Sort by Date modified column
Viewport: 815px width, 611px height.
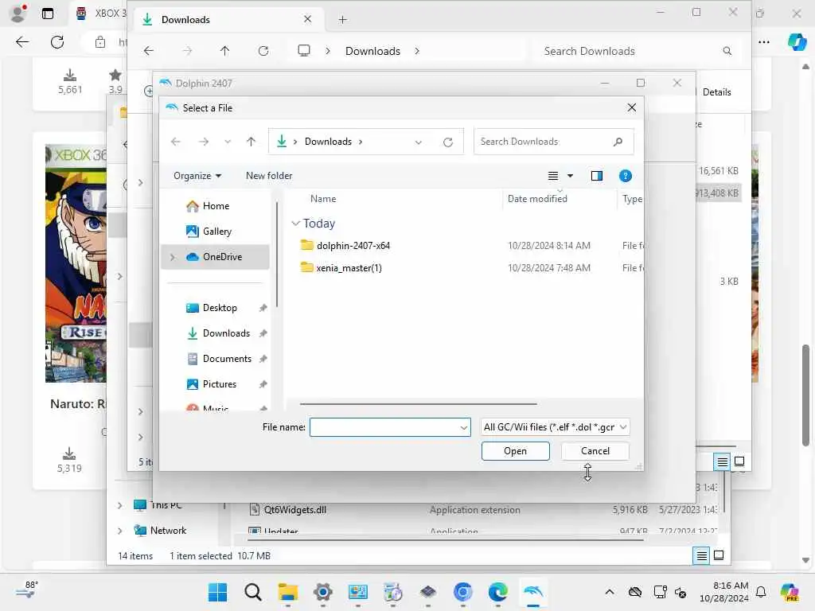click(537, 198)
